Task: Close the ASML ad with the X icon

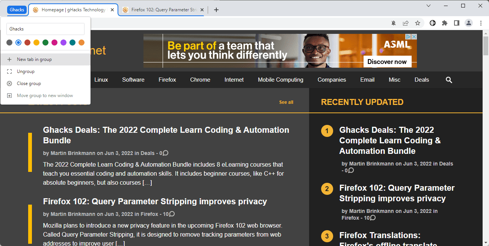Action: tap(414, 36)
